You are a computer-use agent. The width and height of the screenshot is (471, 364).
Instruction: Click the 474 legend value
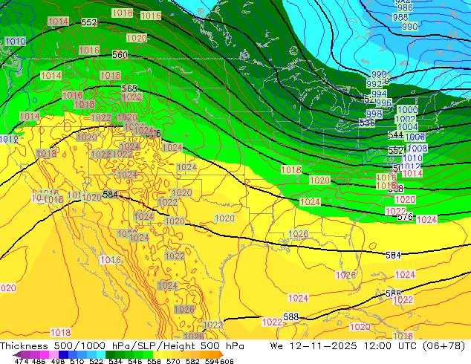pyautogui.click(x=22, y=361)
